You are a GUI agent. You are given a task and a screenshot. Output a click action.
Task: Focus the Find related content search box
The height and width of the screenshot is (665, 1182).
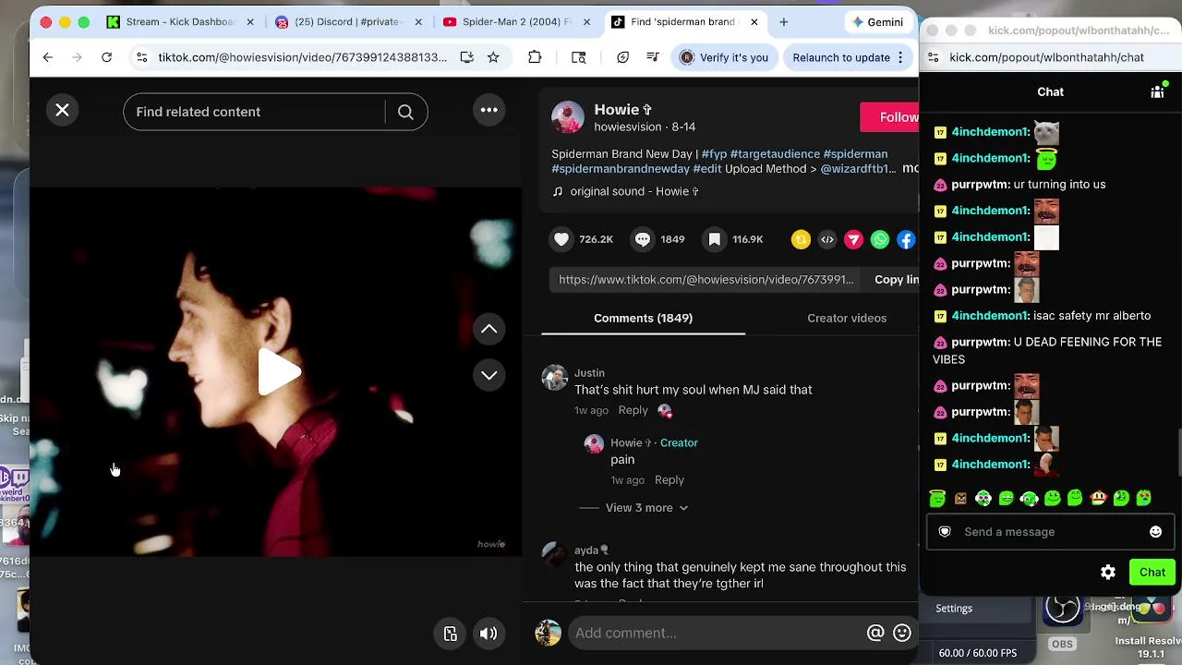[x=254, y=112]
